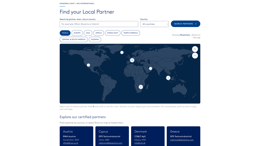This screenshot has width=260, height=146.
Task: Click the Austria partner card heading
Action: tap(68, 131)
